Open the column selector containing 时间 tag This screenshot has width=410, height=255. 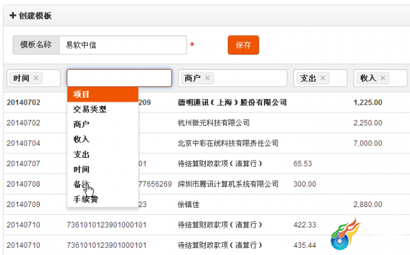33,78
